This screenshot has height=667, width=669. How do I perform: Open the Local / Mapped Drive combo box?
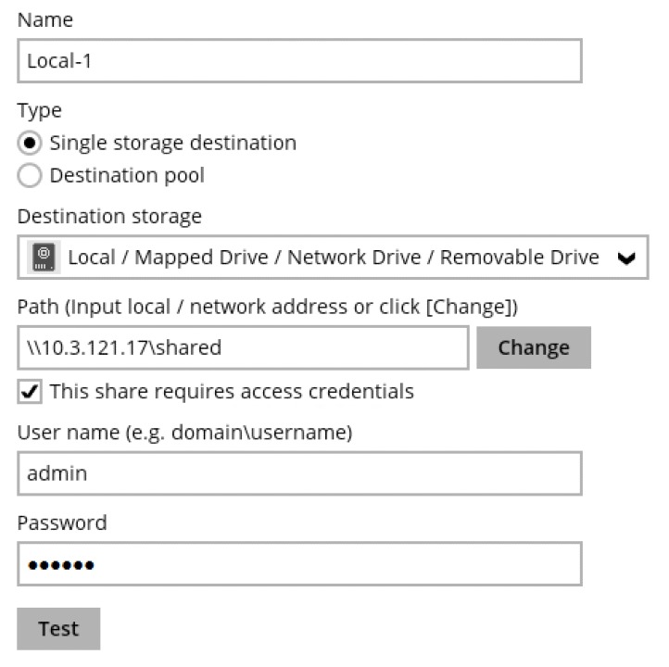[334, 258]
